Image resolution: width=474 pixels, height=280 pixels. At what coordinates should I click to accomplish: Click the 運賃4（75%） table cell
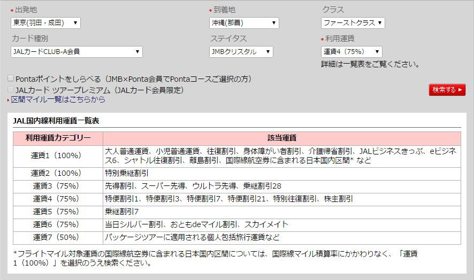(58, 199)
